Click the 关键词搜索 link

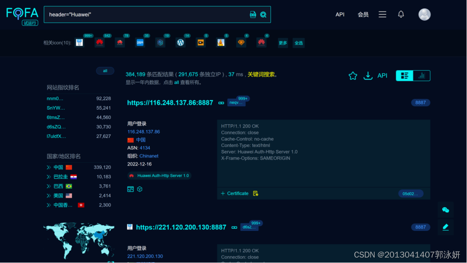[261, 75]
